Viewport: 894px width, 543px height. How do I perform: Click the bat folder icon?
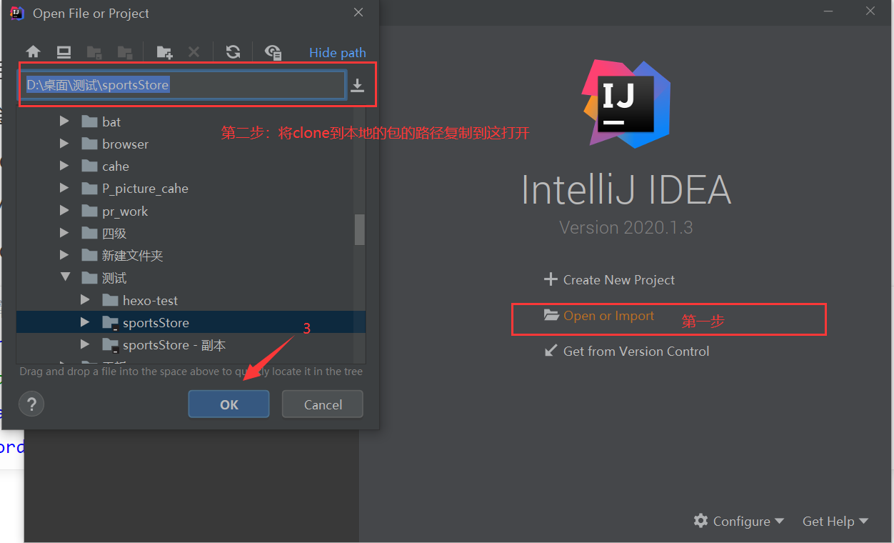pos(89,121)
